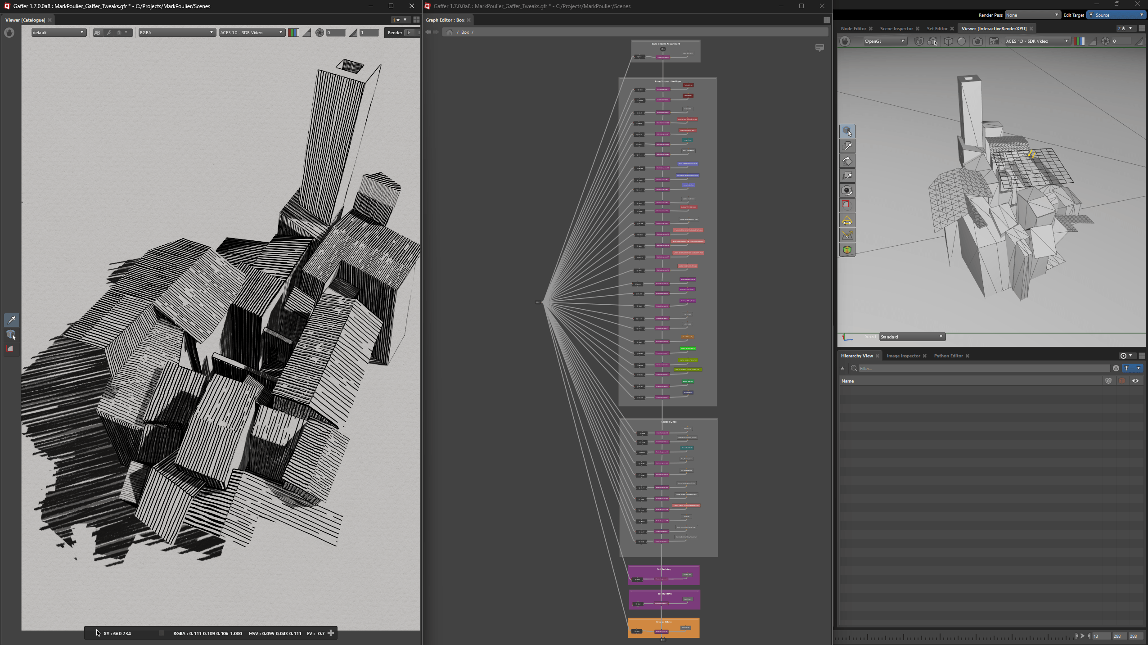
Task: Open the Select Standard mode dropdown
Action: coord(912,337)
